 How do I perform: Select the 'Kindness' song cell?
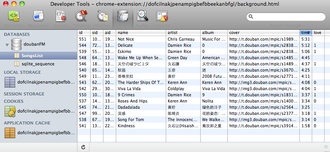coord(141,126)
